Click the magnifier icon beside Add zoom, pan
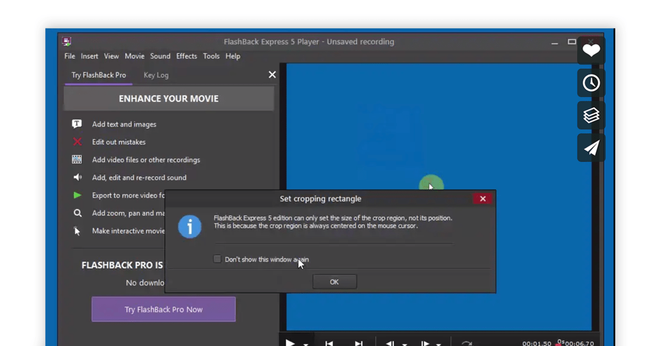The width and height of the screenshot is (661, 346). point(78,213)
